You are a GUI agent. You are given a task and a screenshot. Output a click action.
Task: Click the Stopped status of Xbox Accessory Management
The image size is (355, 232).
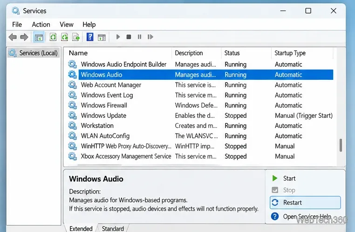click(235, 156)
